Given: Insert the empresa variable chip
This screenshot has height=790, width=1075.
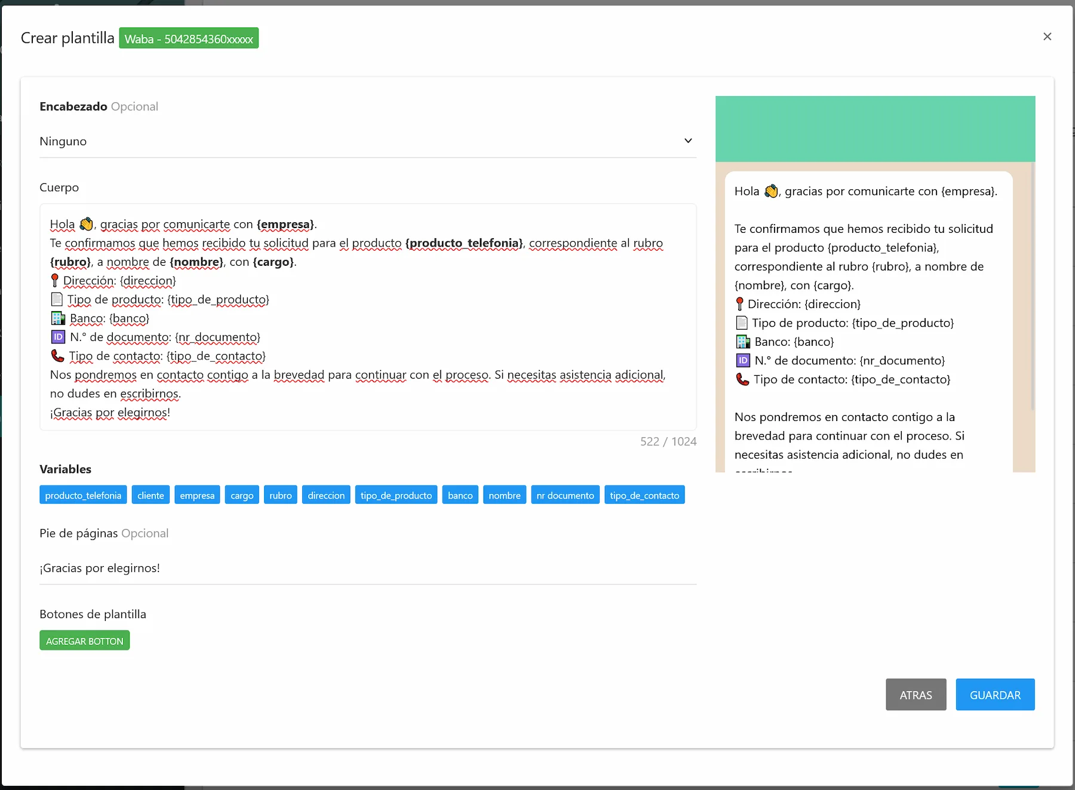Looking at the screenshot, I should pyautogui.click(x=197, y=495).
